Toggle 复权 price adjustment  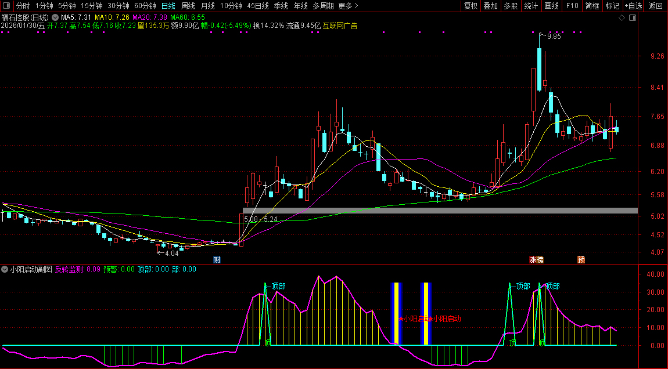click(471, 6)
